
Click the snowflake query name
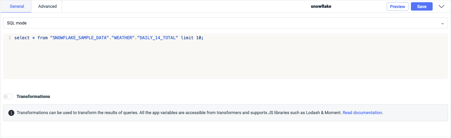coord(321,6)
